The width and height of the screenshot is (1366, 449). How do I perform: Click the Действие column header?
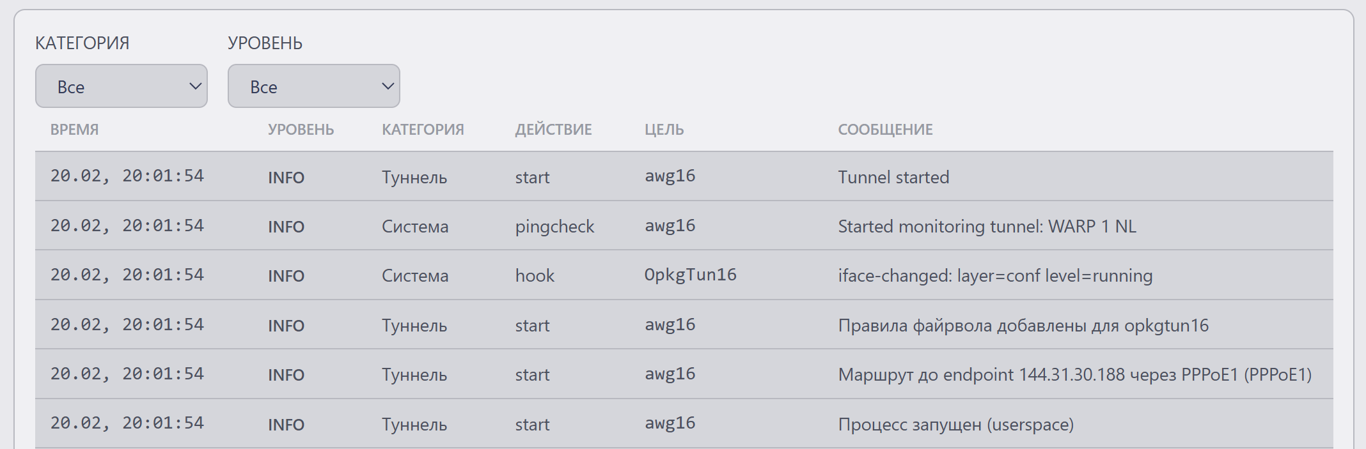point(553,130)
